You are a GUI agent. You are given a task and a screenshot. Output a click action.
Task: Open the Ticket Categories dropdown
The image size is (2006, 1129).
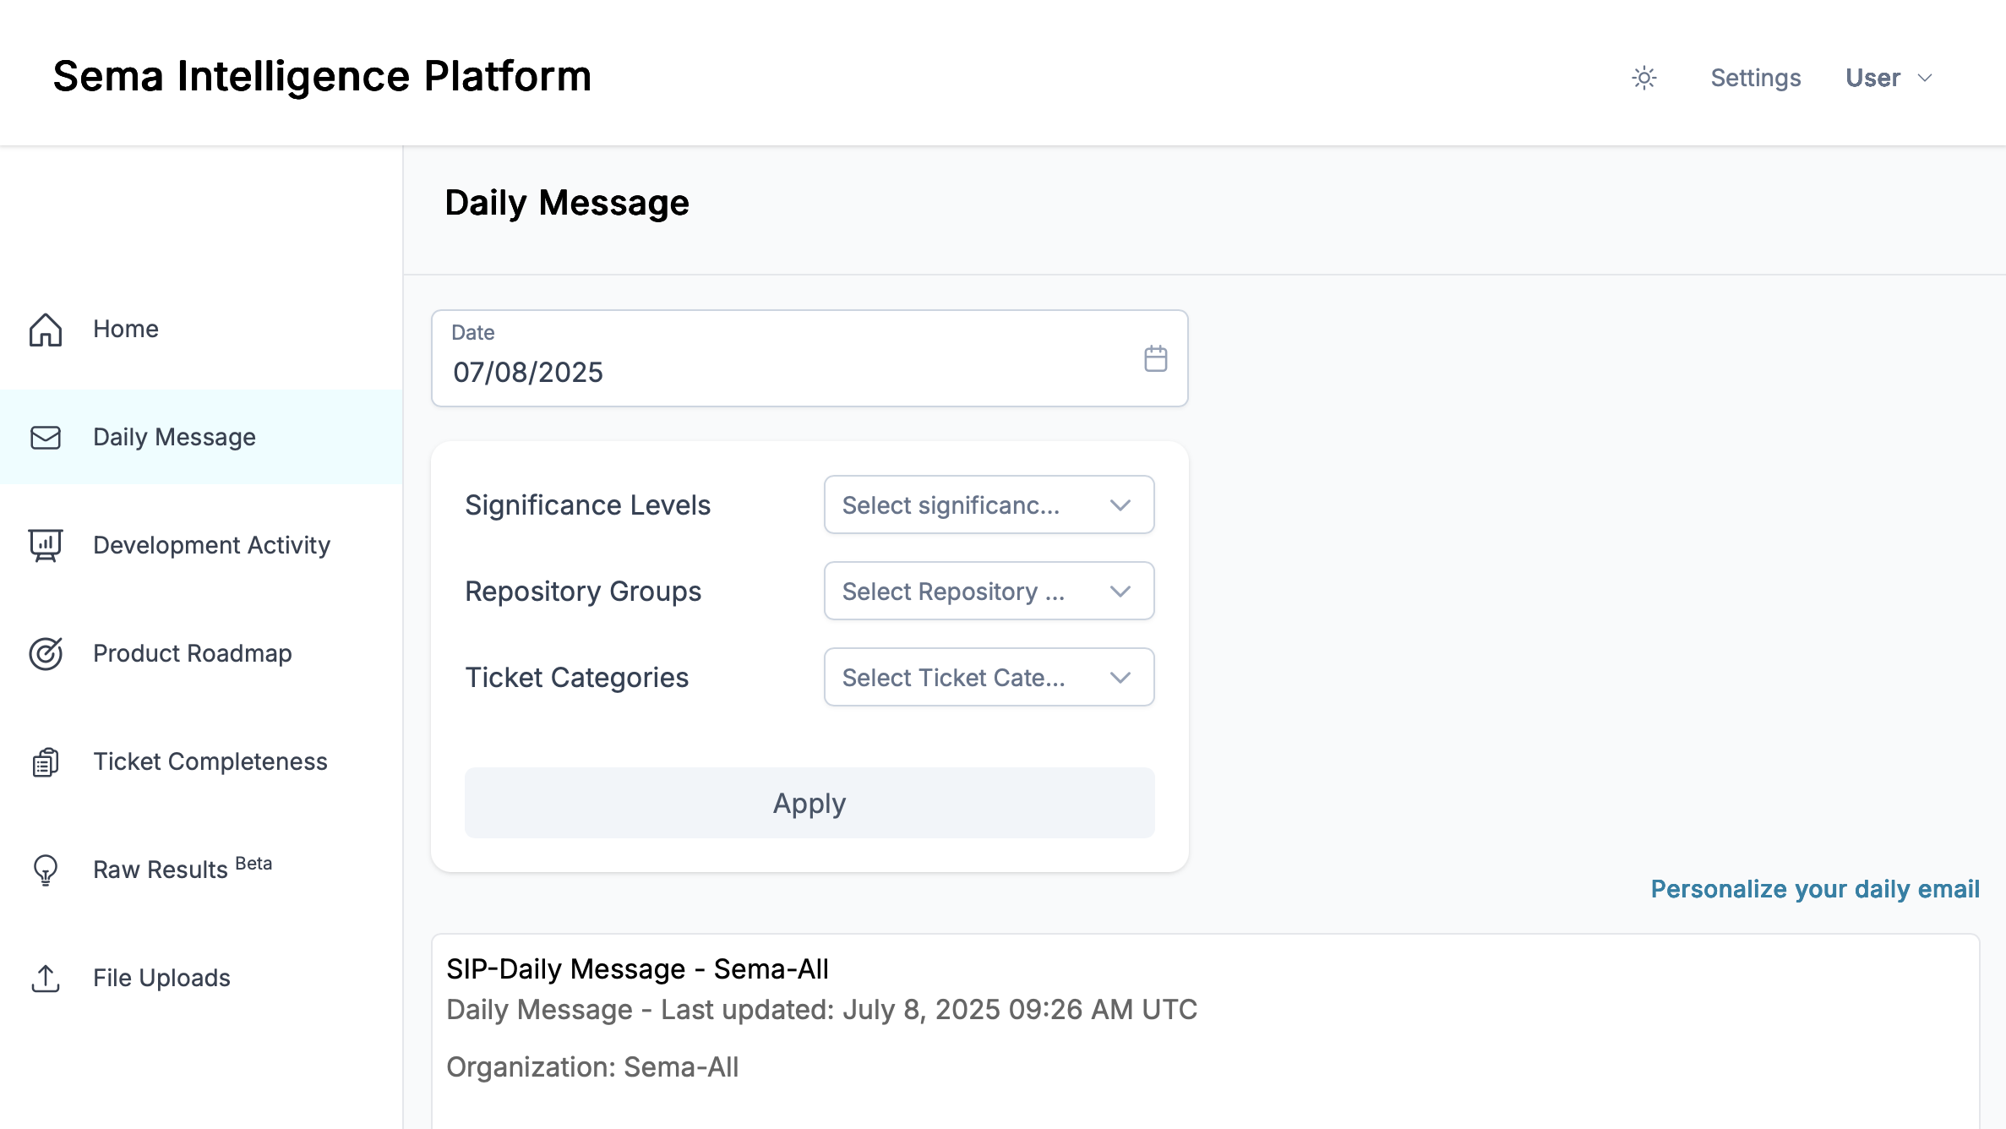(x=989, y=677)
